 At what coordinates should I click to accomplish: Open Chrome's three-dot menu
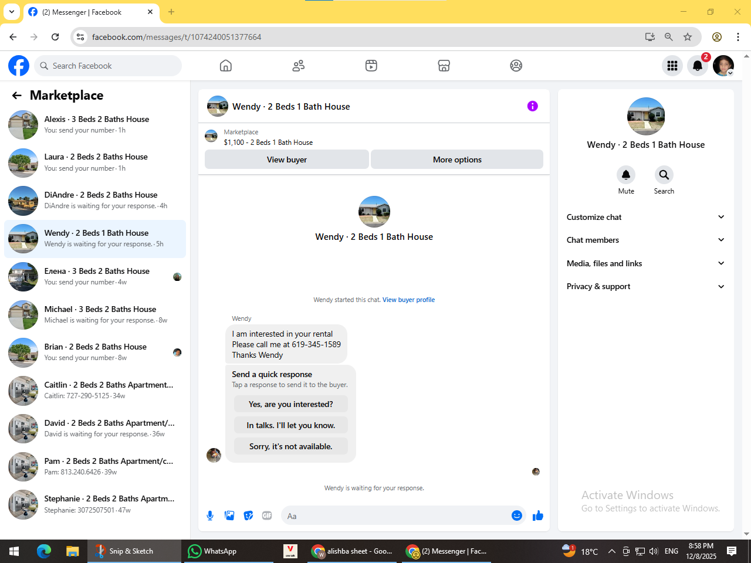click(738, 37)
